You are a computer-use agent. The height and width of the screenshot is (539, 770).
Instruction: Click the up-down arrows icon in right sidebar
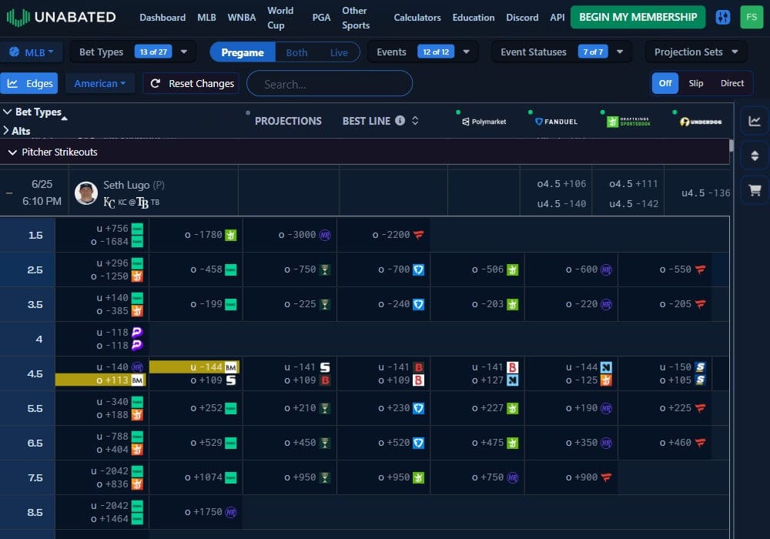click(755, 156)
